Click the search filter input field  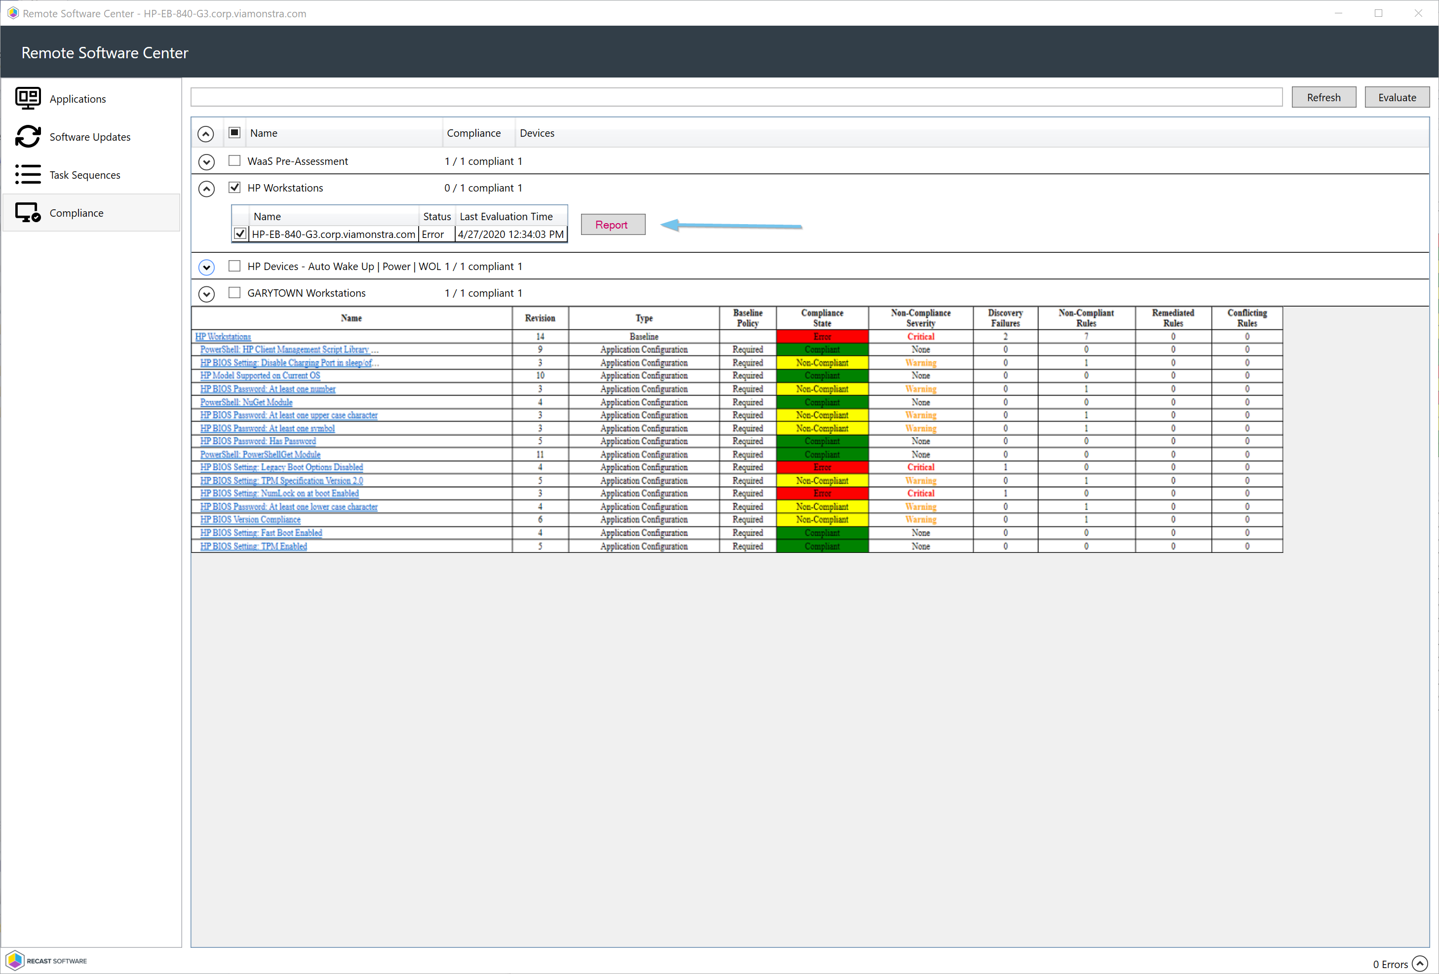tap(736, 97)
